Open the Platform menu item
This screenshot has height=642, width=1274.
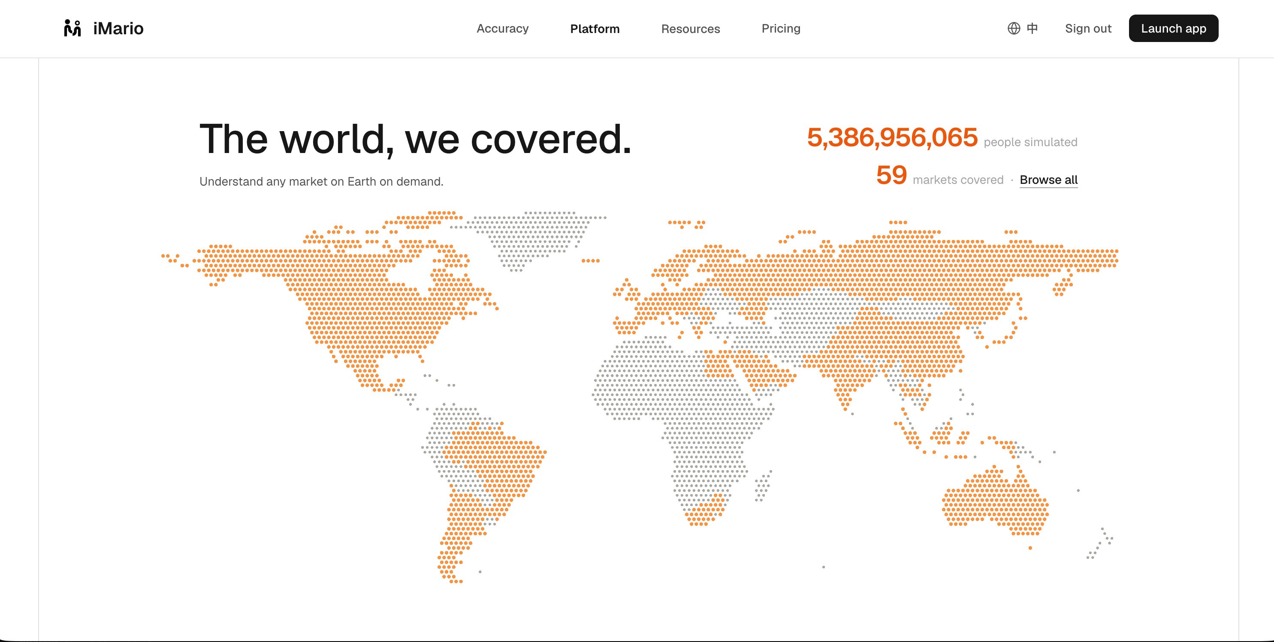(595, 29)
